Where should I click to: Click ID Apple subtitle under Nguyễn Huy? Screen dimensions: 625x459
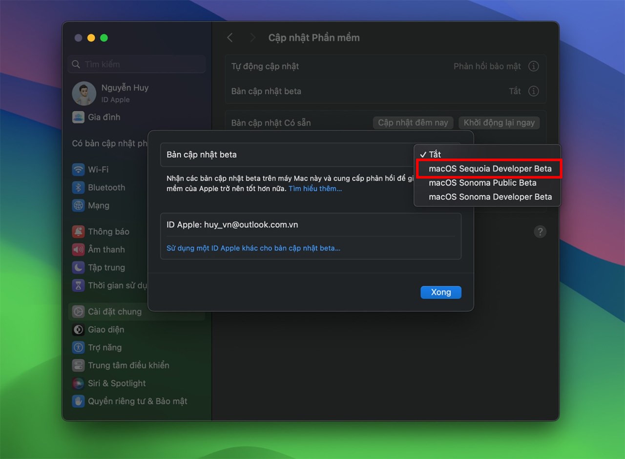(116, 100)
